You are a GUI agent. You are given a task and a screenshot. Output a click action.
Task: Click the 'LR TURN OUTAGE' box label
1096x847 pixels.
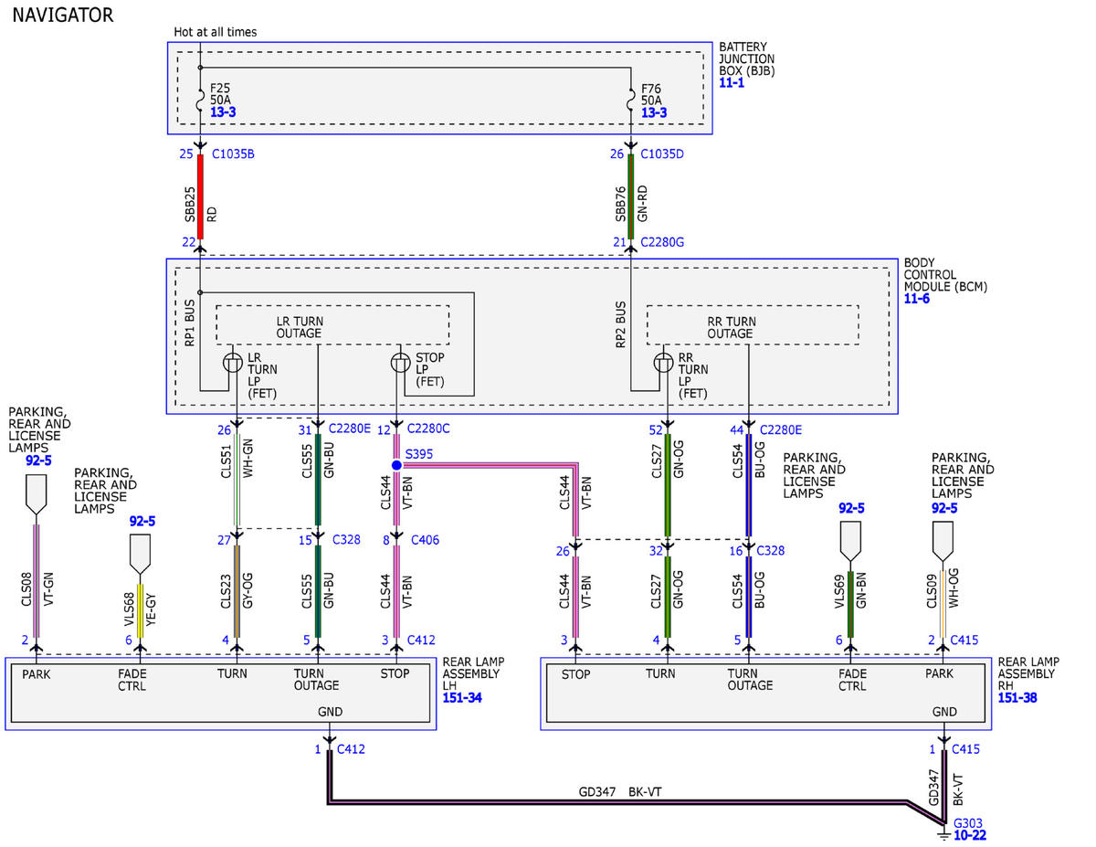coord(300,327)
